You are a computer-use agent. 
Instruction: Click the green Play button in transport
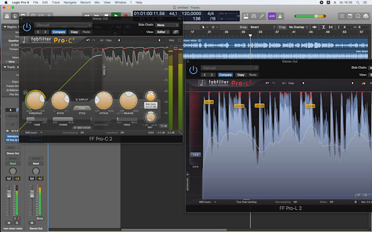click(x=116, y=16)
